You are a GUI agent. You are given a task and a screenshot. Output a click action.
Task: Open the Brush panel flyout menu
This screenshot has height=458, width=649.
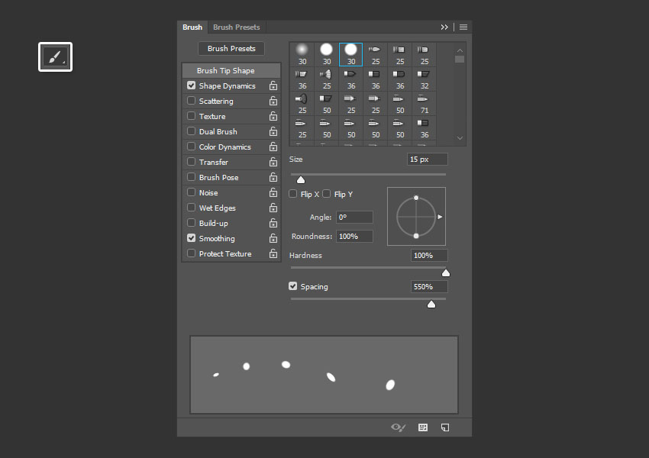click(x=463, y=27)
